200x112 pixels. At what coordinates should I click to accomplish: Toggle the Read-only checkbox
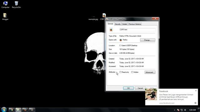point(120,72)
